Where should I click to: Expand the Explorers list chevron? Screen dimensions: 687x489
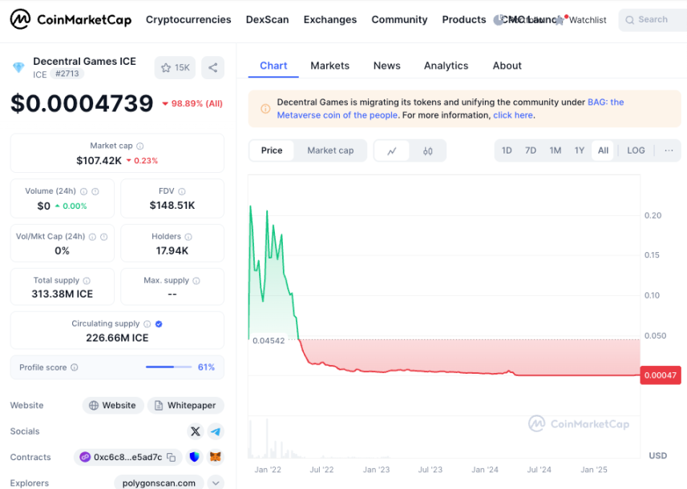[216, 483]
